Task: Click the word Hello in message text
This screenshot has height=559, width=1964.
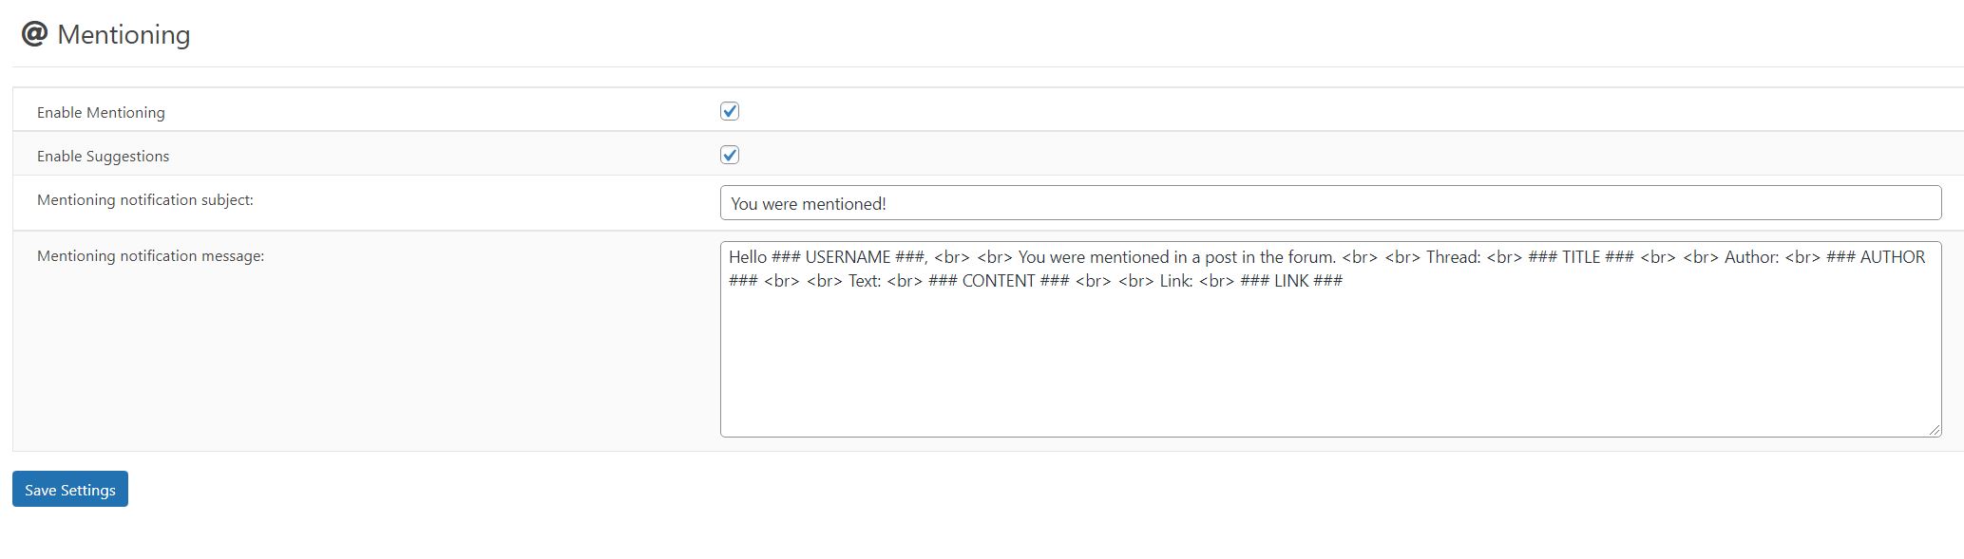Action: [748, 257]
